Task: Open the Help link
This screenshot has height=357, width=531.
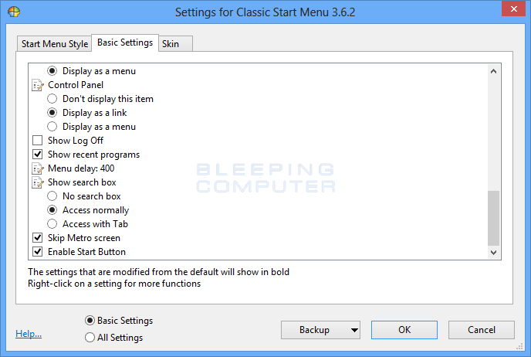Action: tap(29, 334)
